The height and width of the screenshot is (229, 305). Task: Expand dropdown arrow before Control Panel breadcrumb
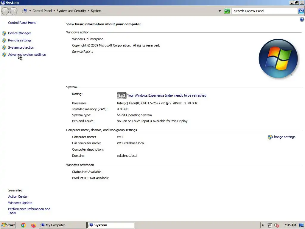pos(30,11)
